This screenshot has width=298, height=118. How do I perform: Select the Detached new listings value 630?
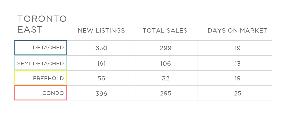click(101, 48)
